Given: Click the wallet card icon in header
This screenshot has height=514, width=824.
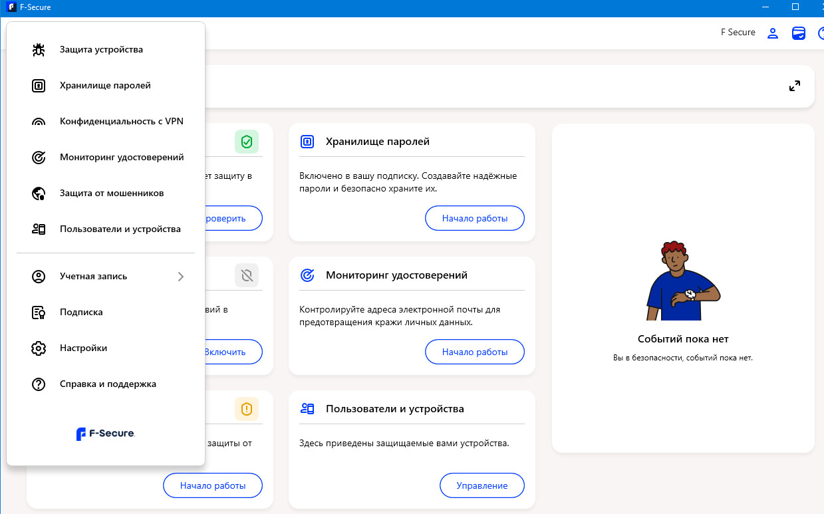Looking at the screenshot, I should point(799,33).
